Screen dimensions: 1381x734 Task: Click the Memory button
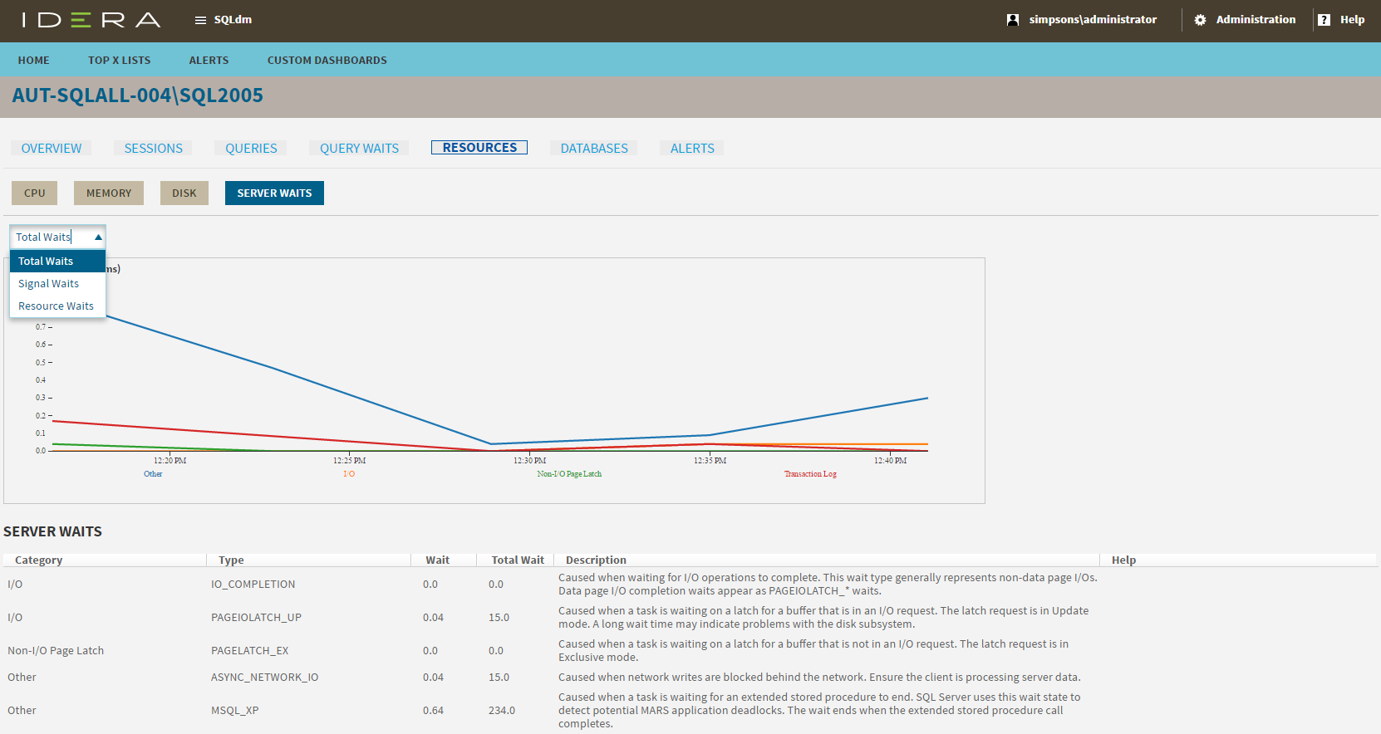109,193
